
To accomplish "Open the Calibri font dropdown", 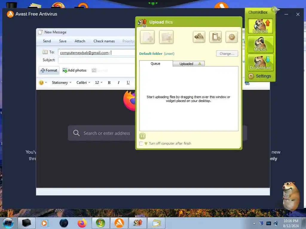I will (x=83, y=83).
